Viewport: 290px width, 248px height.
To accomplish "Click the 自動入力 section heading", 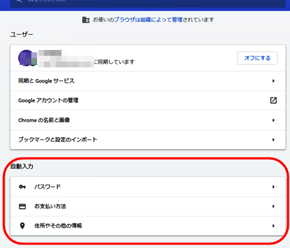I will coord(21,166).
